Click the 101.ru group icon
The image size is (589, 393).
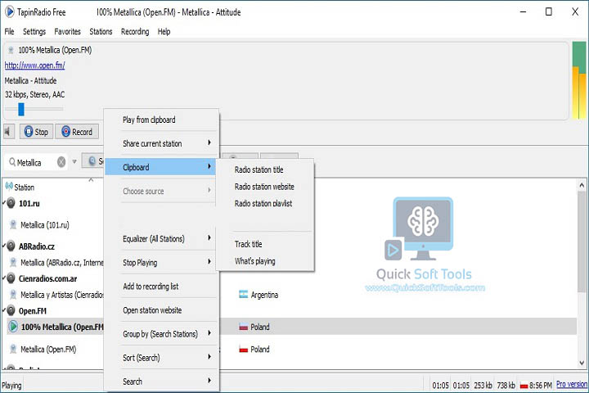[x=11, y=203]
